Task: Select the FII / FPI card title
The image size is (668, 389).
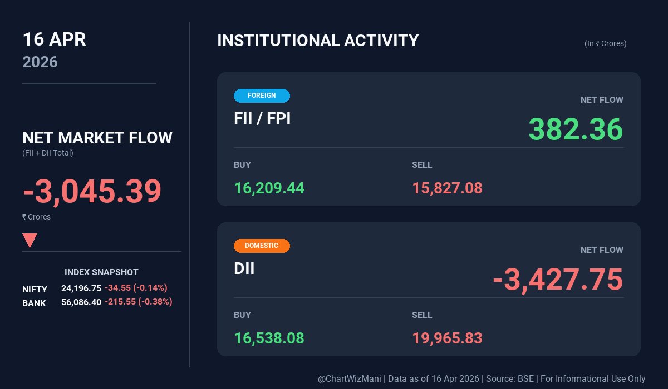Action: (262, 118)
